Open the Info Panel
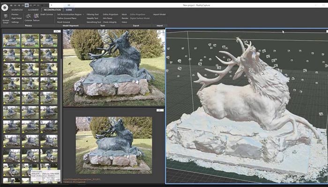328x187 pixels. 107,18
